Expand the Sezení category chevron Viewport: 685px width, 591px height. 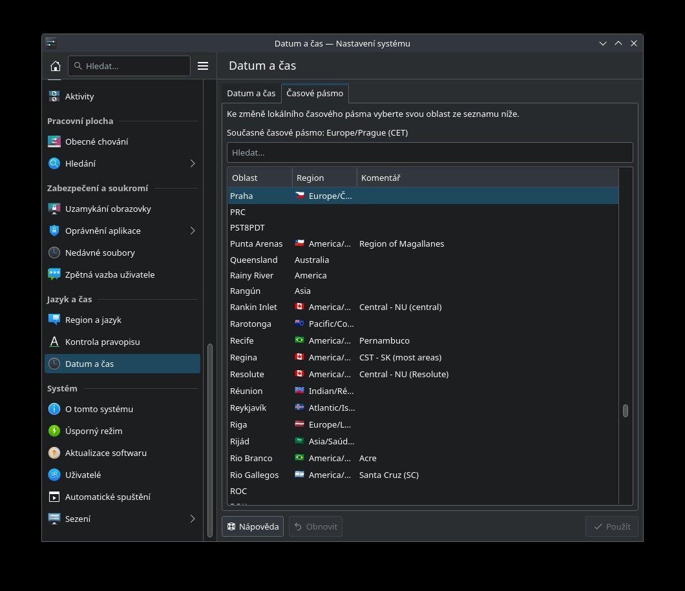point(192,519)
